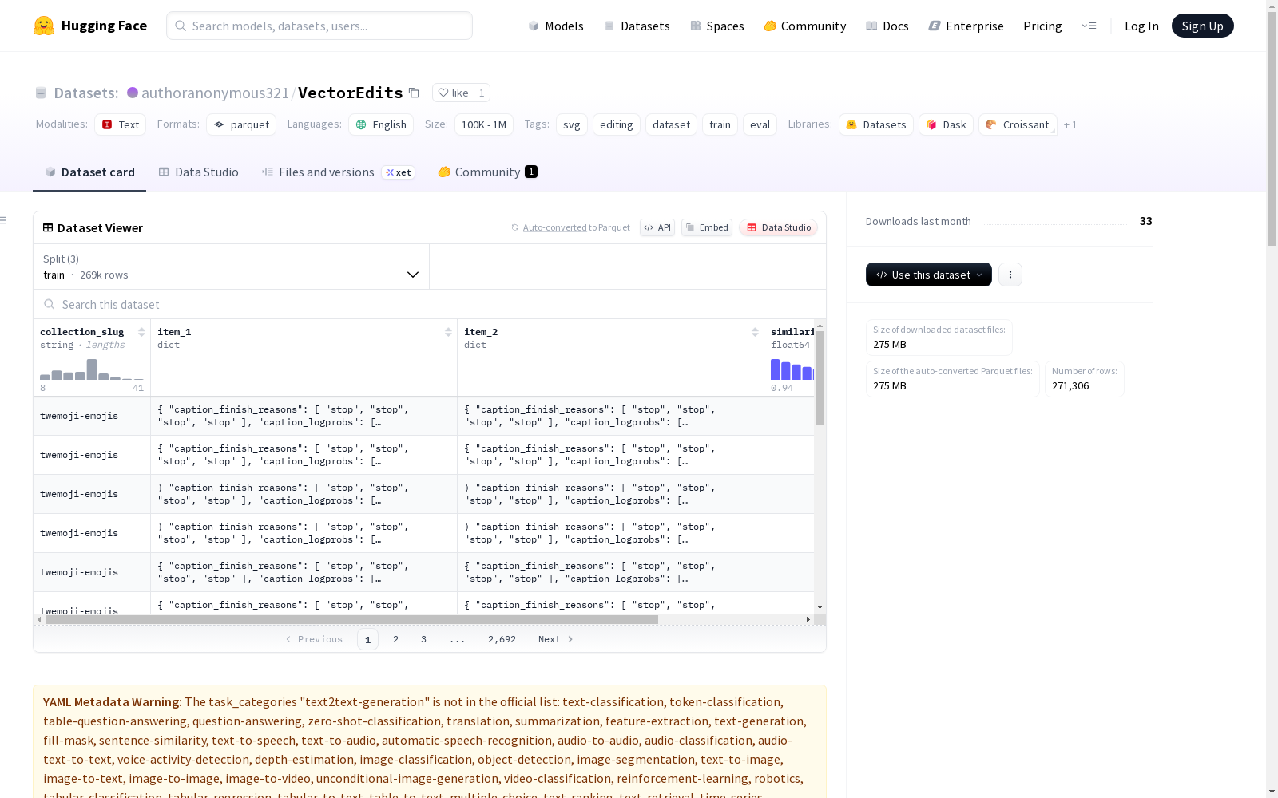Viewport: 1278px width, 798px height.
Task: Click the Next page button
Action: [x=556, y=639]
